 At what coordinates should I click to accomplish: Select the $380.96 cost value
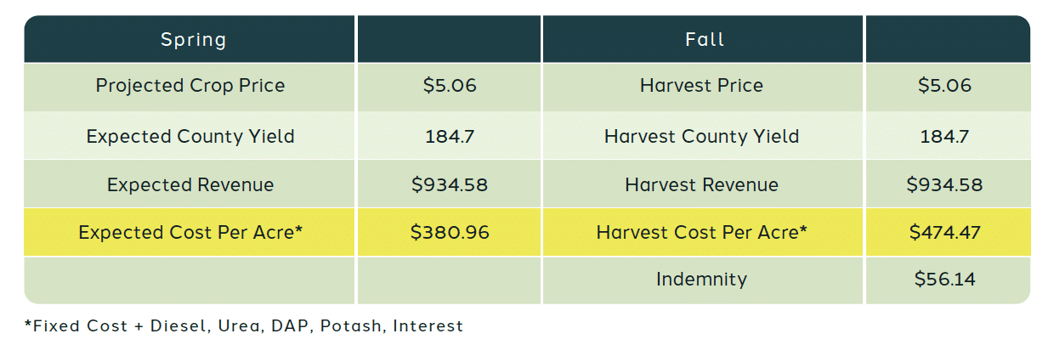[x=449, y=232]
